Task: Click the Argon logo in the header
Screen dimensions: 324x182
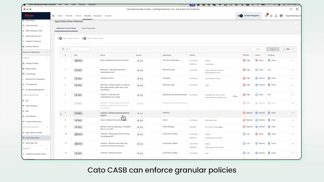Action: point(29,16)
